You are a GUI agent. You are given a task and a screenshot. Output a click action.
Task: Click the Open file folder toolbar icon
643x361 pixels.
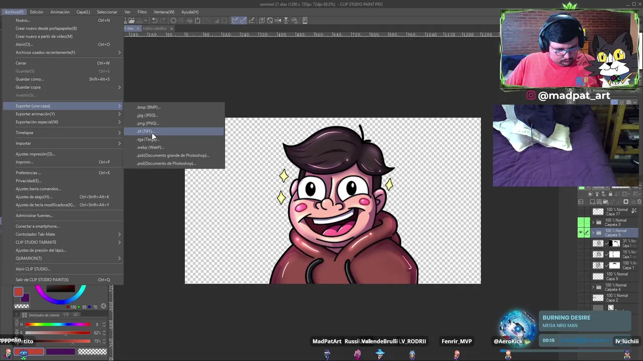pos(132,21)
